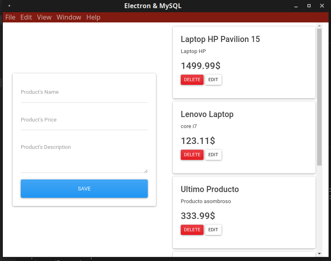
Task: Open the View menu
Action: tap(44, 17)
